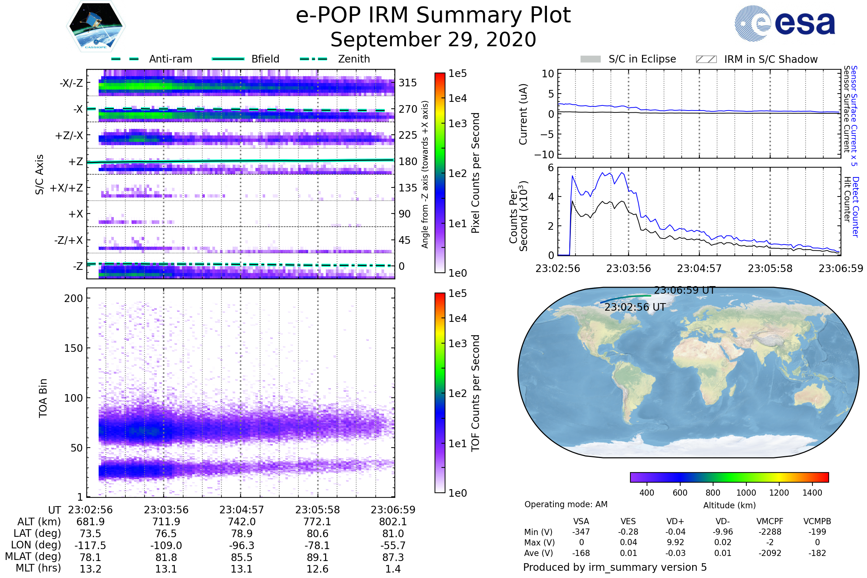
Task: Click the VMCPF column header
Action: pos(770,521)
